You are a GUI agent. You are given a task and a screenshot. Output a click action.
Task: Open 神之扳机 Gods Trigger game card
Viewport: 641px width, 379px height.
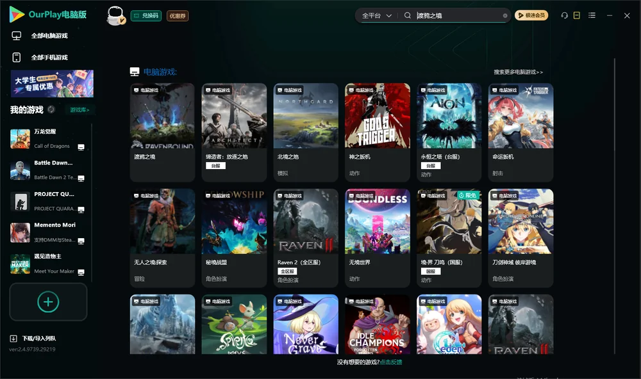tap(378, 133)
